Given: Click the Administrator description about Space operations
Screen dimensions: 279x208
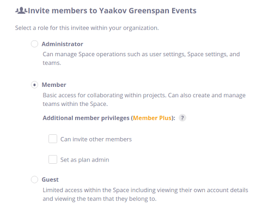Looking at the screenshot, I should pyautogui.click(x=141, y=58).
